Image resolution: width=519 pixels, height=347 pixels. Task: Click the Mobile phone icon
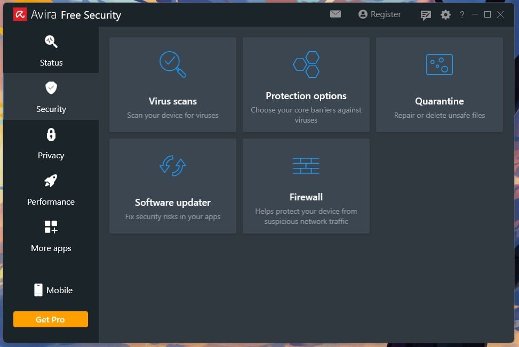tap(38, 290)
